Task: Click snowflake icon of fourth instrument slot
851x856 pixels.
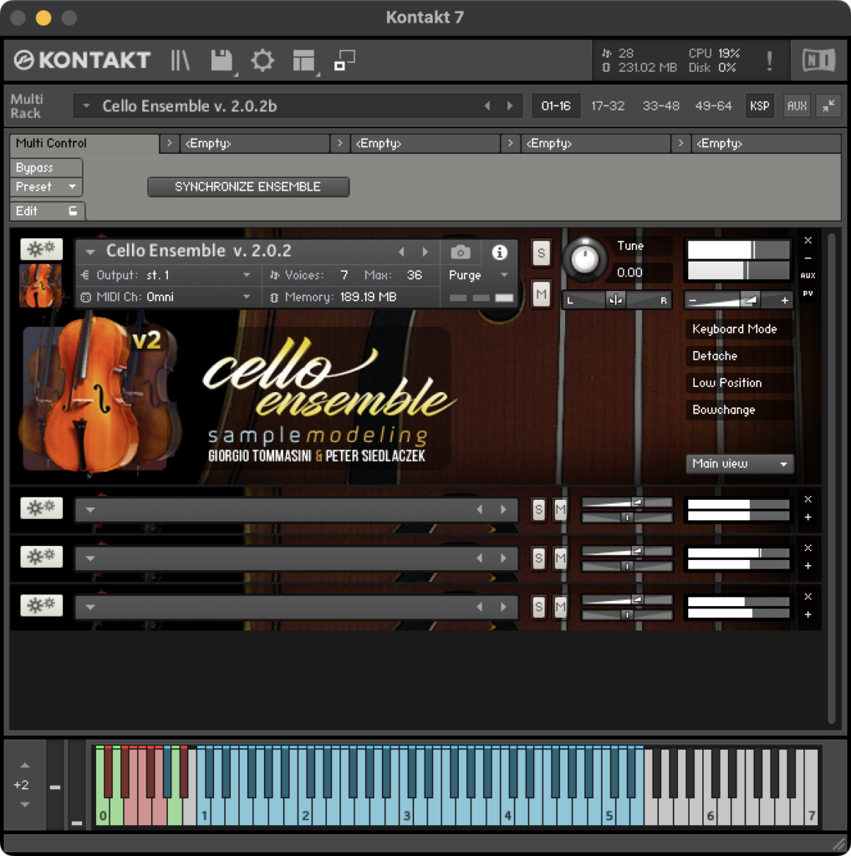Action: (42, 605)
